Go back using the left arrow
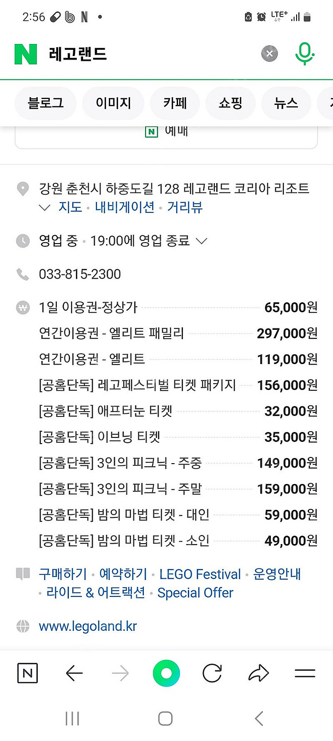This screenshot has height=741, width=333. [x=74, y=673]
